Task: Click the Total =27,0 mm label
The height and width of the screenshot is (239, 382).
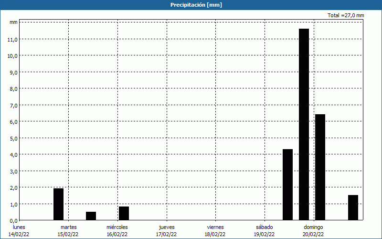Action: coord(346,15)
